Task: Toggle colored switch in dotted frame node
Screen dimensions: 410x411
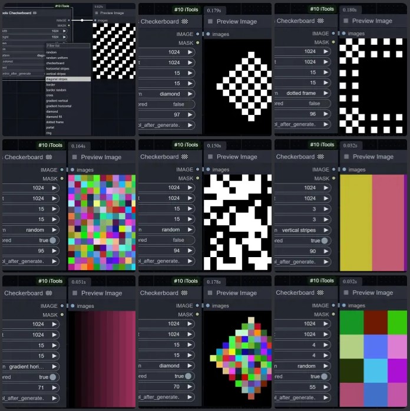Action: point(302,104)
